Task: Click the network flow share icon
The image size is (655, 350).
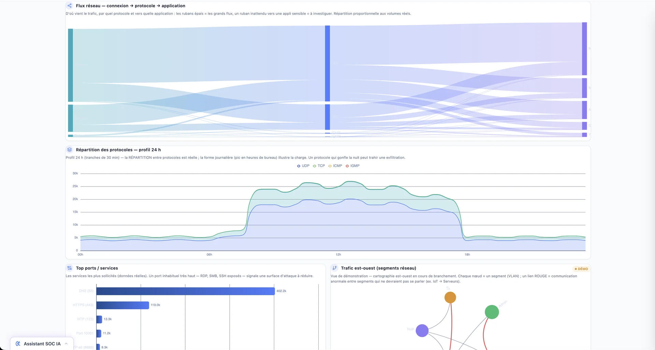Action: [x=70, y=6]
